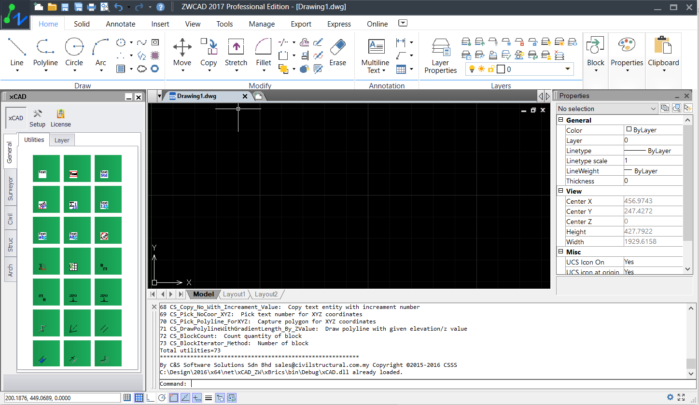Toggle polar tracking in status bar
Screen dimensions: 699x405
[x=162, y=398]
